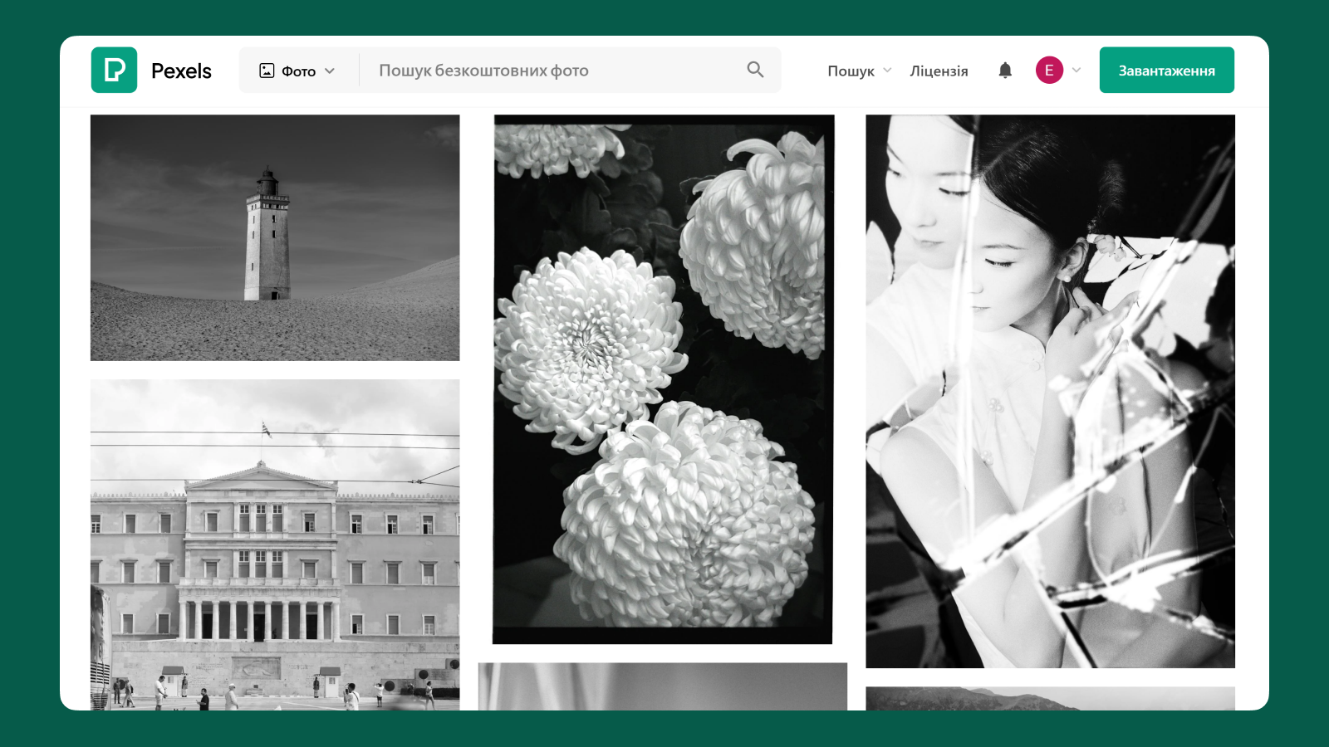This screenshot has height=747, width=1329.
Task: Open the parliament building photo
Action: (x=275, y=544)
